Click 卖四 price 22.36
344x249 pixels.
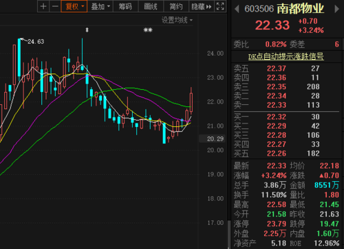pos(277,78)
